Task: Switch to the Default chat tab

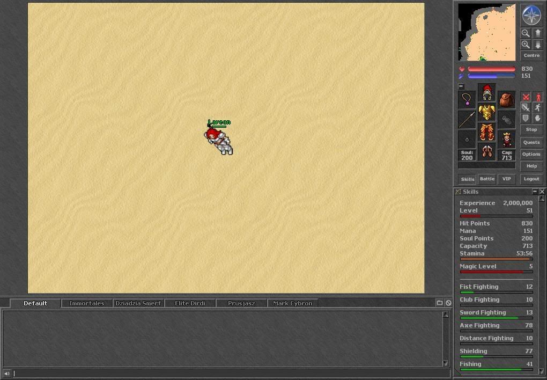Action: 35,303
